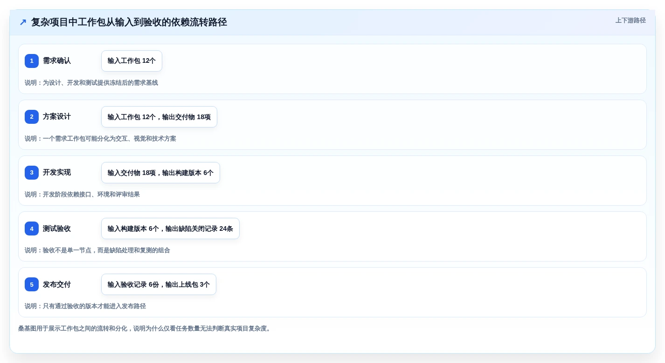This screenshot has width=665, height=363.
Task: Select the 发布交付 step name
Action: pos(57,284)
